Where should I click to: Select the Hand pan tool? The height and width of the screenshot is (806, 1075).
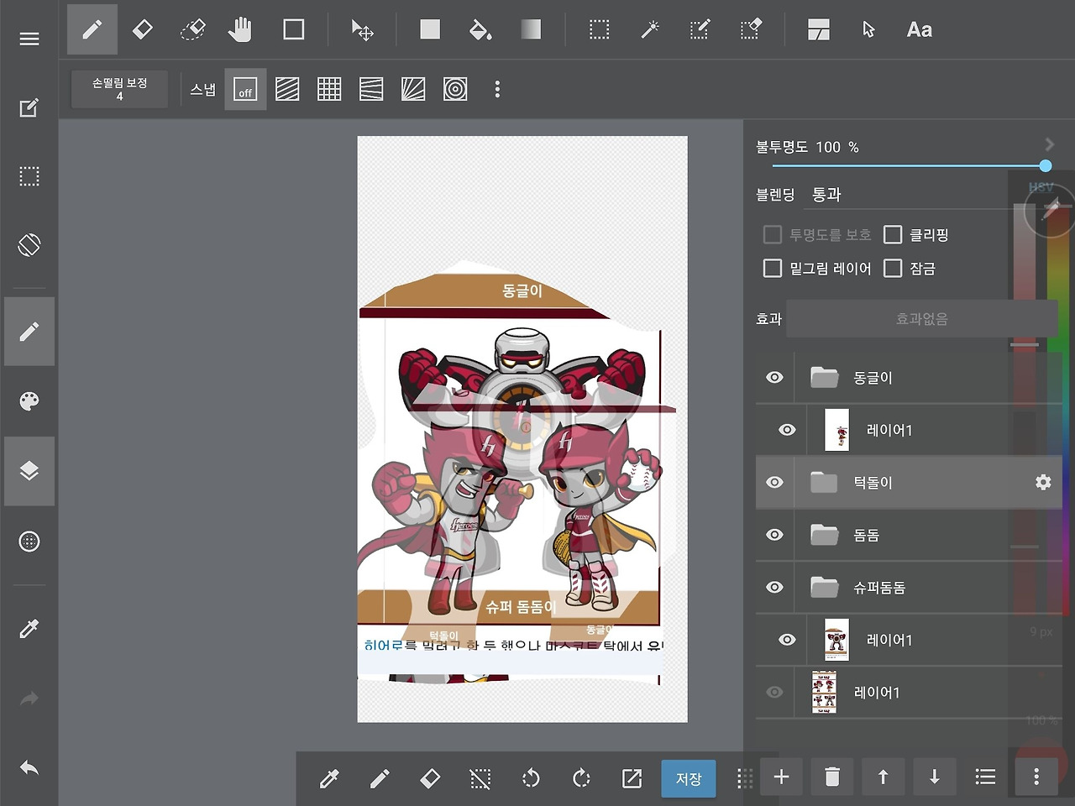[240, 30]
